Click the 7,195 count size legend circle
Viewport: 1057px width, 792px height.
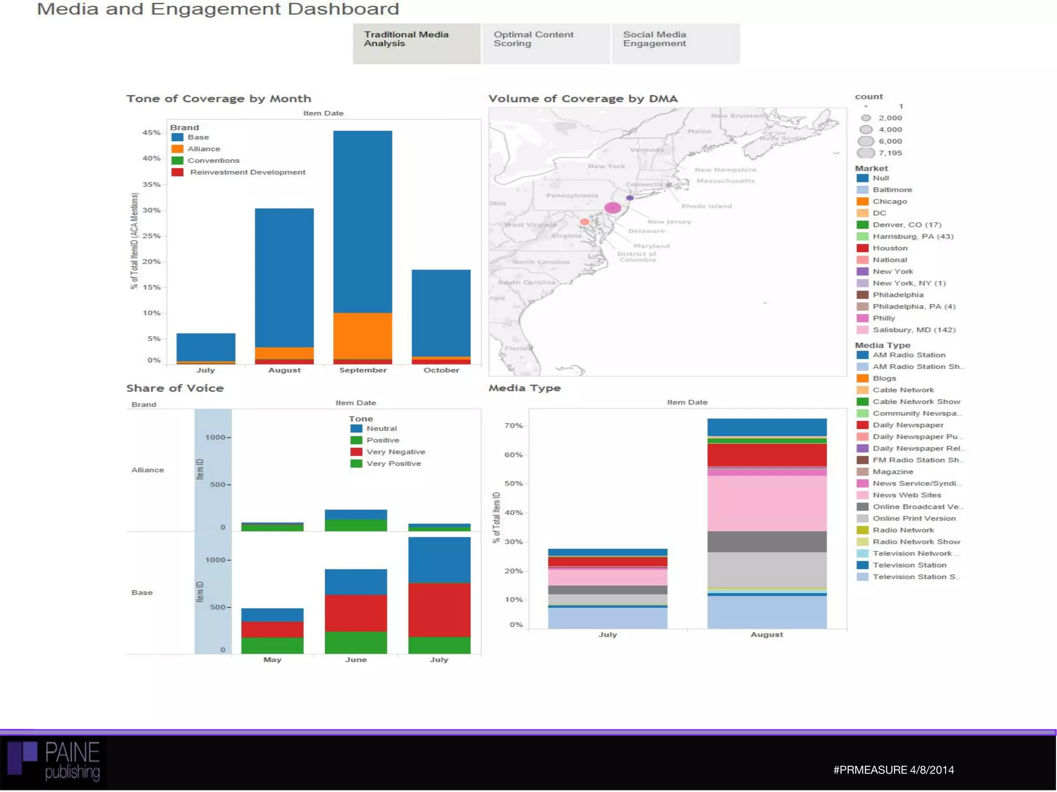pos(866,153)
